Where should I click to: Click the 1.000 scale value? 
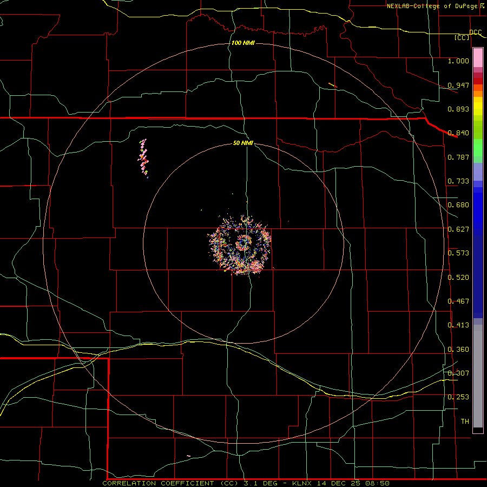click(x=458, y=61)
